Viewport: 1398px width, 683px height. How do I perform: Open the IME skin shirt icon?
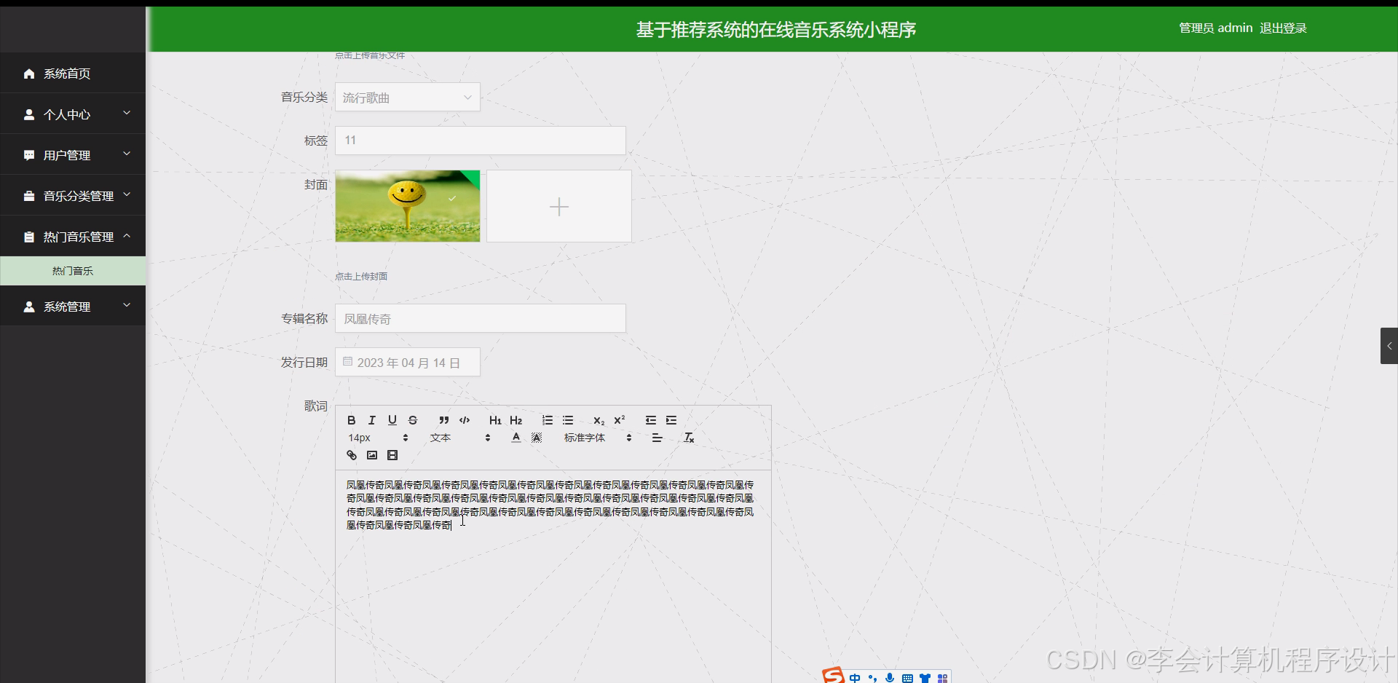[925, 678]
